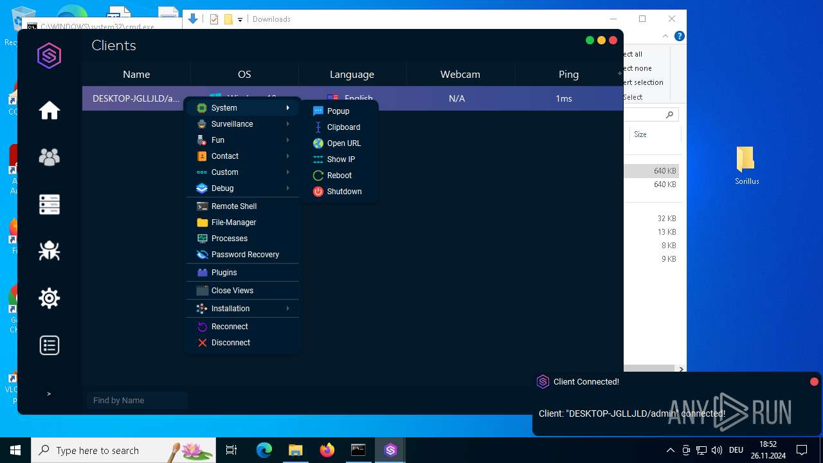The height and width of the screenshot is (463, 823).
Task: Select Processes from the context menu
Action: click(x=243, y=239)
